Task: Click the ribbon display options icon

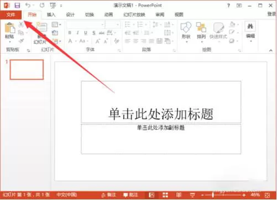Action: click(x=239, y=6)
